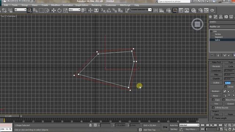
Task: Open the Create menu
Action: (45, 5)
